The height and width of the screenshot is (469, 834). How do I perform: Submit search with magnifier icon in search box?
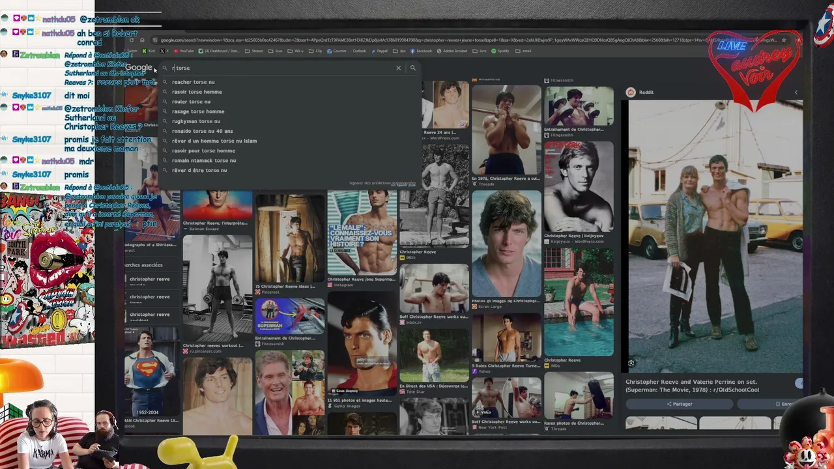pos(412,68)
